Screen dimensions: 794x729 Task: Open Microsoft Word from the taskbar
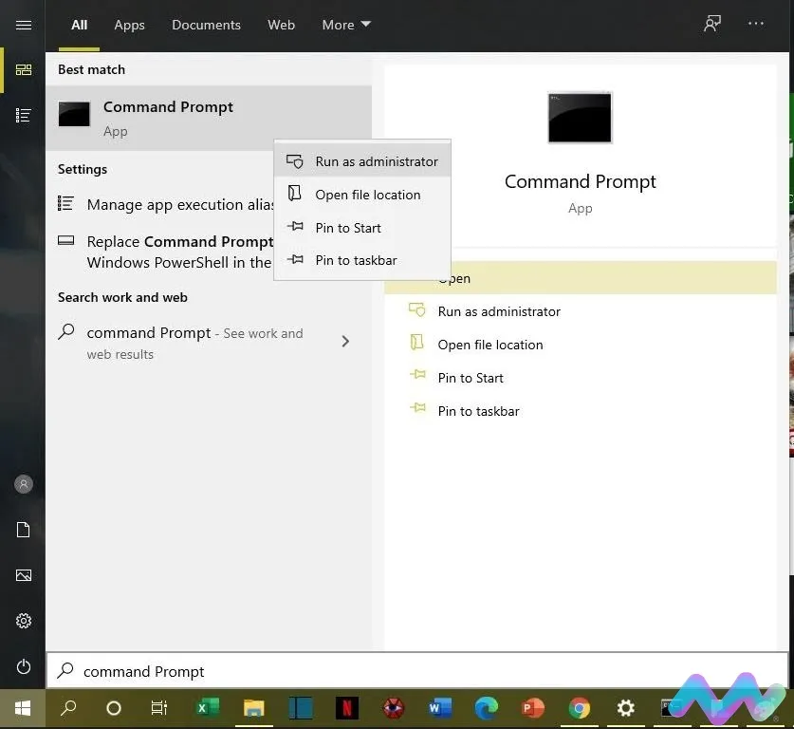pos(438,708)
